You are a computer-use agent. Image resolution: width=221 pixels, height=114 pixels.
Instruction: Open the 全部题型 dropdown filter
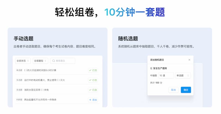pos(40,61)
